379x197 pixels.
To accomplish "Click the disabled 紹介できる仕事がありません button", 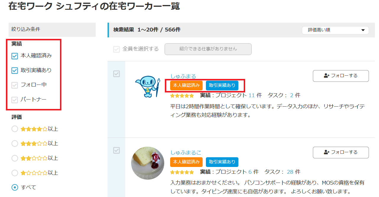I will (208, 49).
